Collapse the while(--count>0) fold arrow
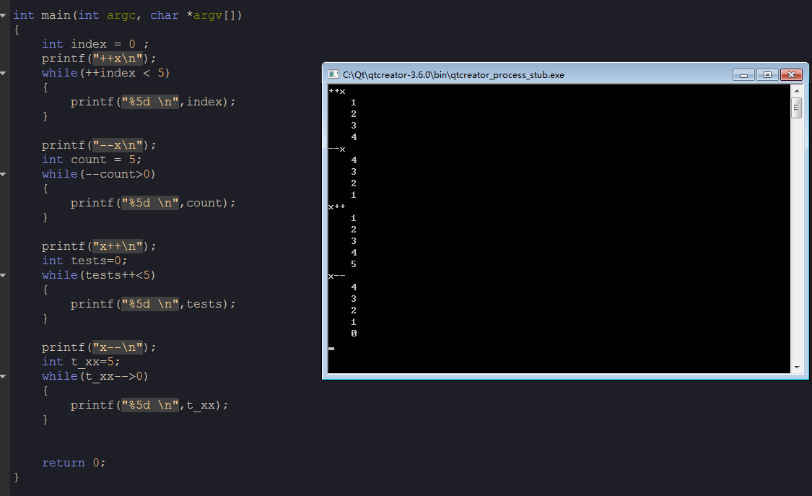The width and height of the screenshot is (812, 496). 3,175
